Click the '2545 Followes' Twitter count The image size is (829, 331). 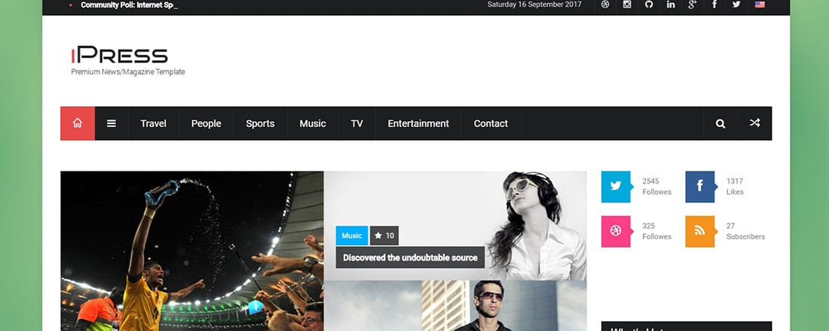pyautogui.click(x=656, y=187)
